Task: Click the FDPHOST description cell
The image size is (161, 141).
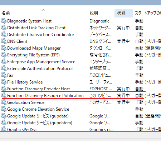Action: 101,89
